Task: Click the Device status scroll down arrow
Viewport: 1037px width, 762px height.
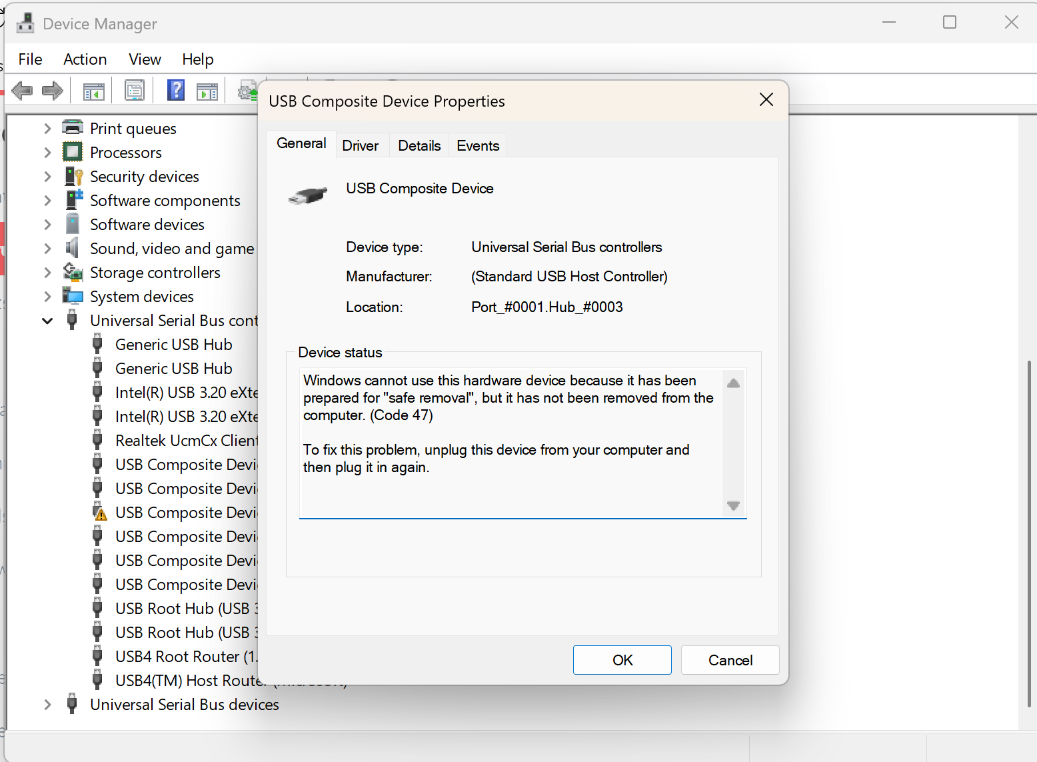Action: [x=733, y=505]
